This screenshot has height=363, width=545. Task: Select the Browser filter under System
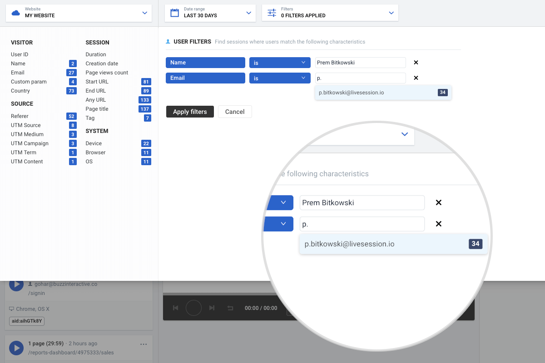pos(95,152)
